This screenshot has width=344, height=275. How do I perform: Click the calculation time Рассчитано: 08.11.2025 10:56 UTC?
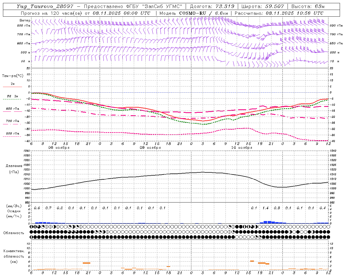(279, 13)
